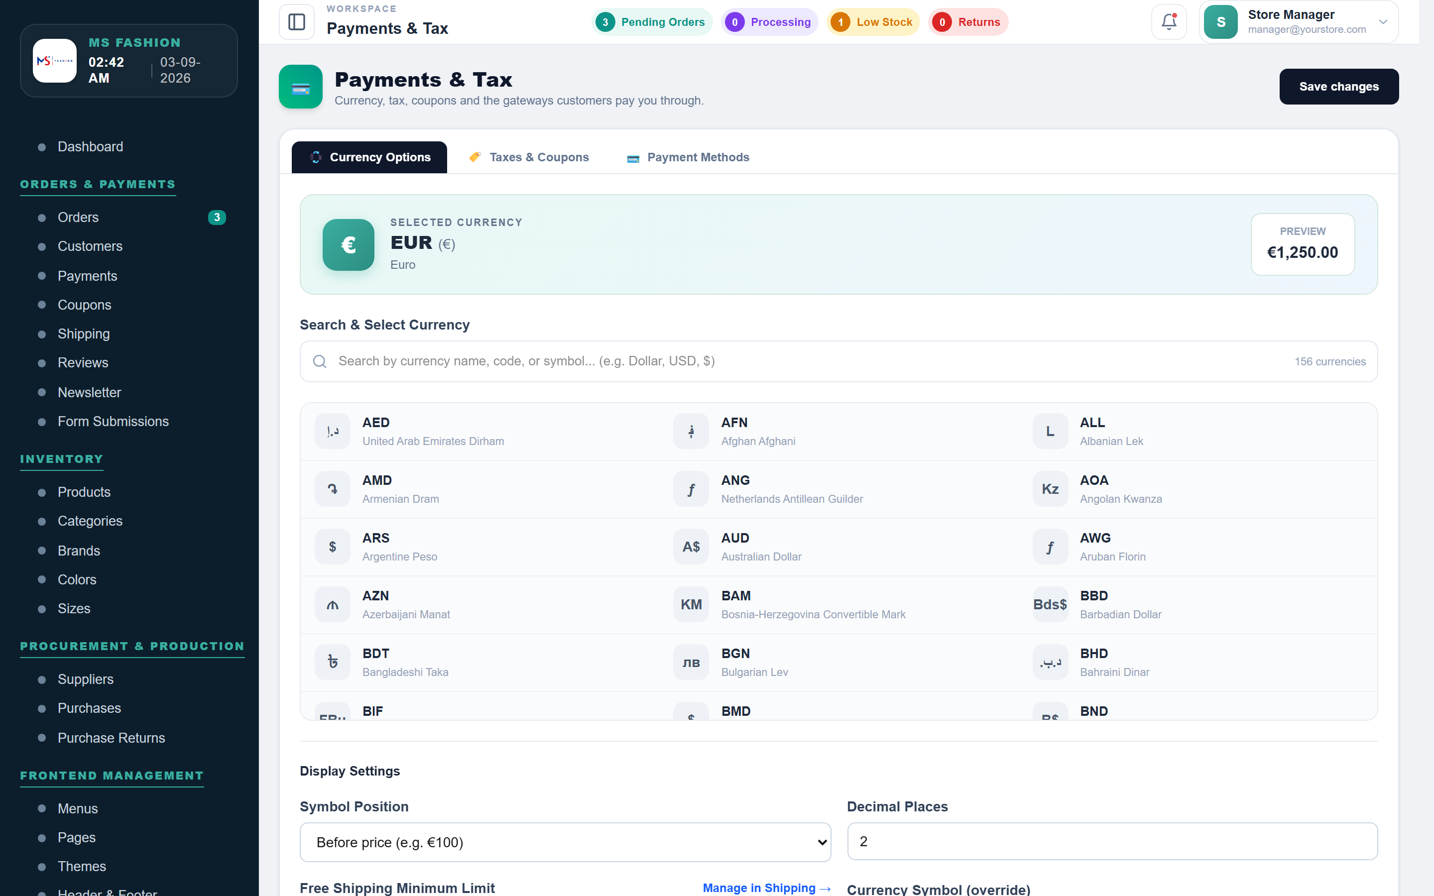
Task: Select the AFN currency symbol icon
Action: 691,432
